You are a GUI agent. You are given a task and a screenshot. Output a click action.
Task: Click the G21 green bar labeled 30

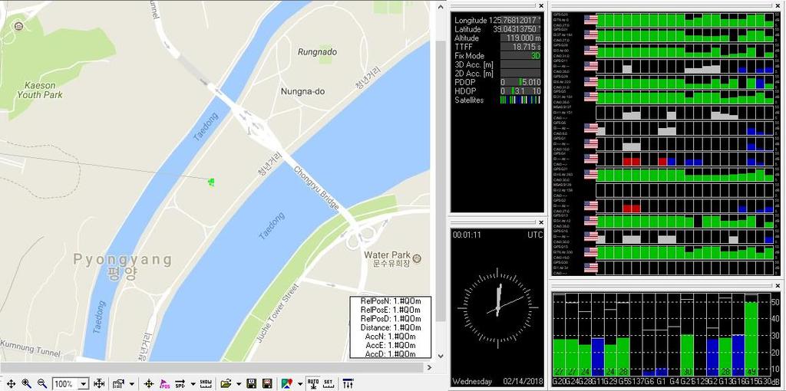(687, 355)
